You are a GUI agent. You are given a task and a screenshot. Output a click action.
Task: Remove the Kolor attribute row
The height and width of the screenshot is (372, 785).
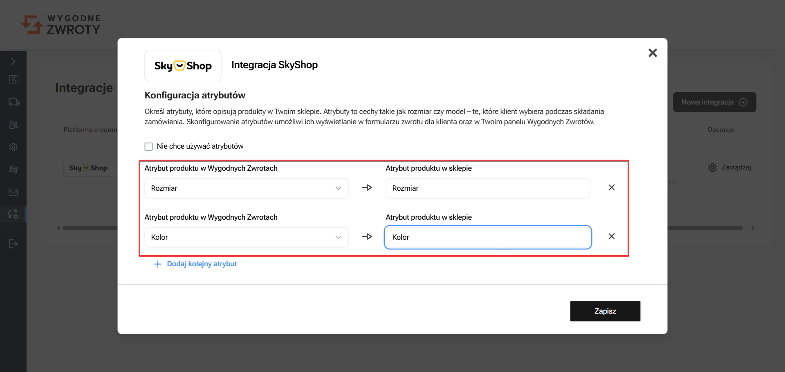[x=611, y=236]
